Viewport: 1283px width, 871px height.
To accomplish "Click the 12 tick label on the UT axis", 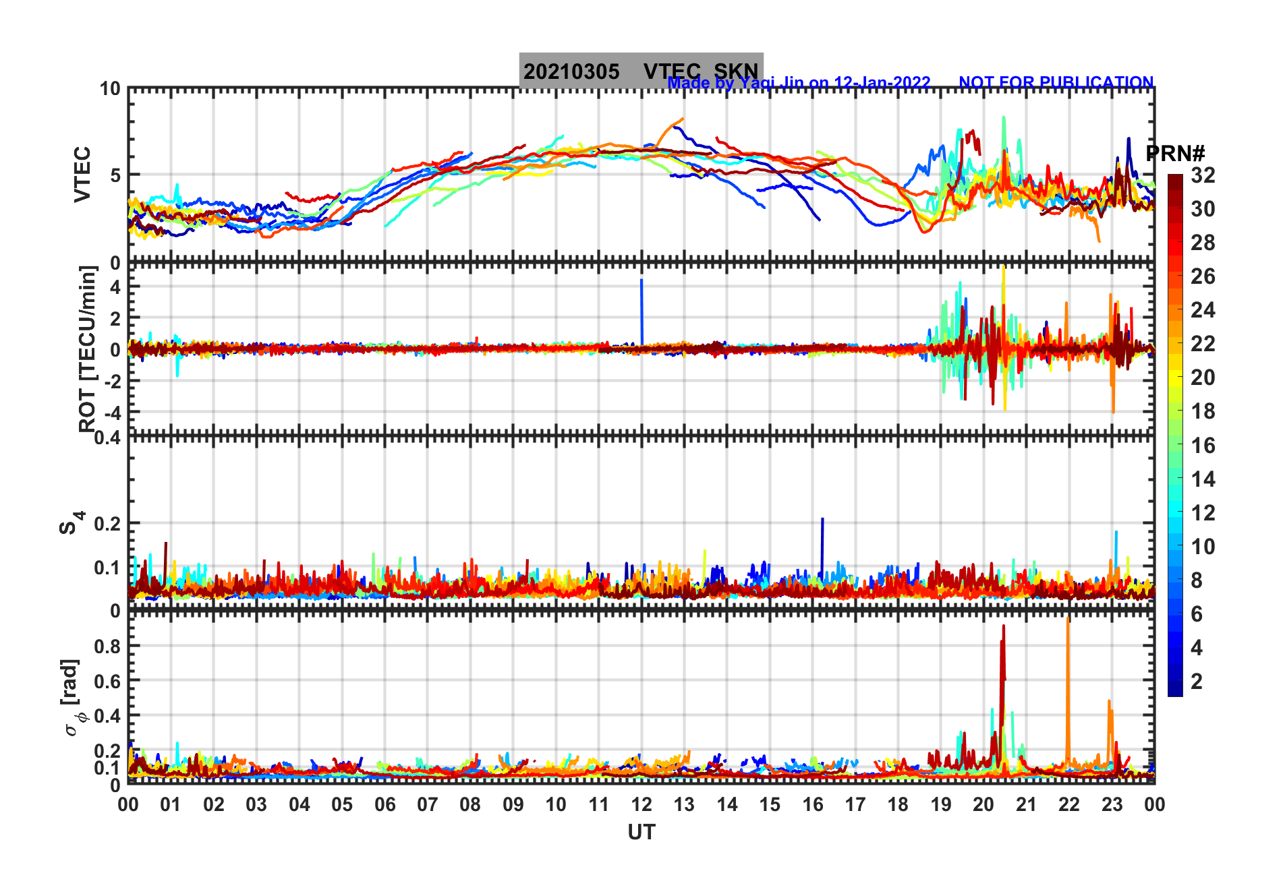I will tap(641, 804).
